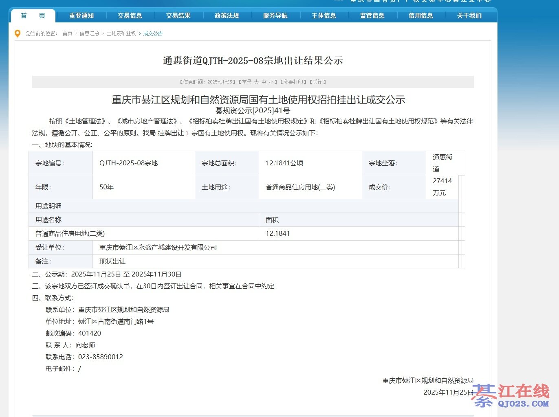The image size is (559, 417).
Task: Set font size to large (大)
Action: click(x=256, y=82)
